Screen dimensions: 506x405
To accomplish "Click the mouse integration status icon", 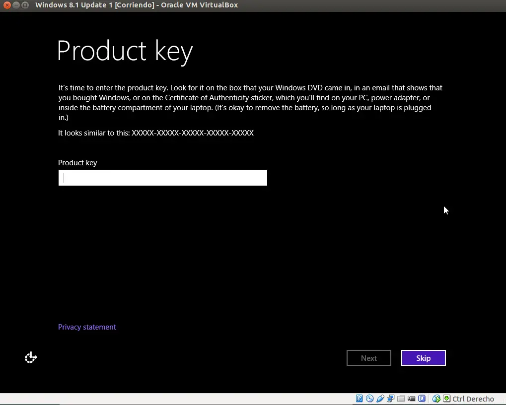I will [436, 399].
